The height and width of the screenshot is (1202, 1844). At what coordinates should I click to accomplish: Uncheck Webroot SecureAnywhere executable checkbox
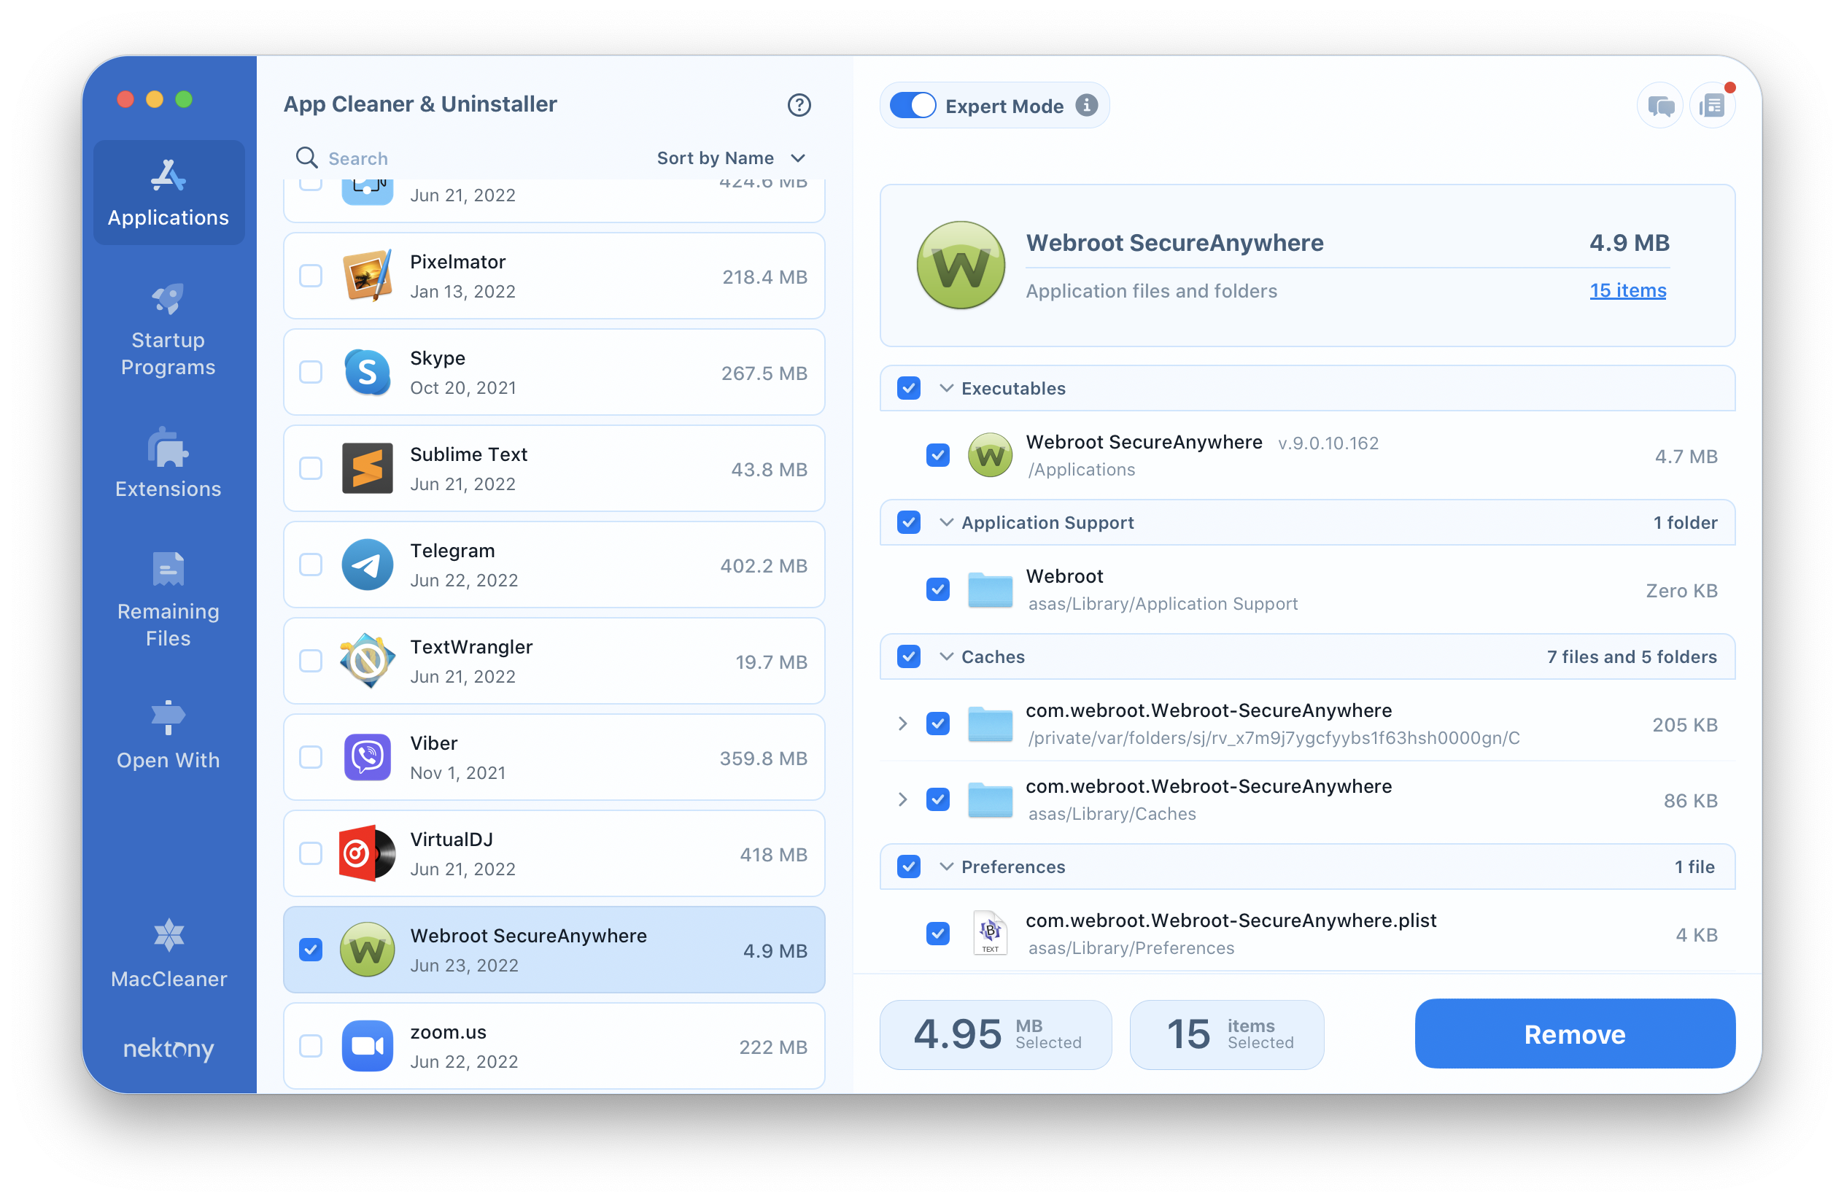938,454
